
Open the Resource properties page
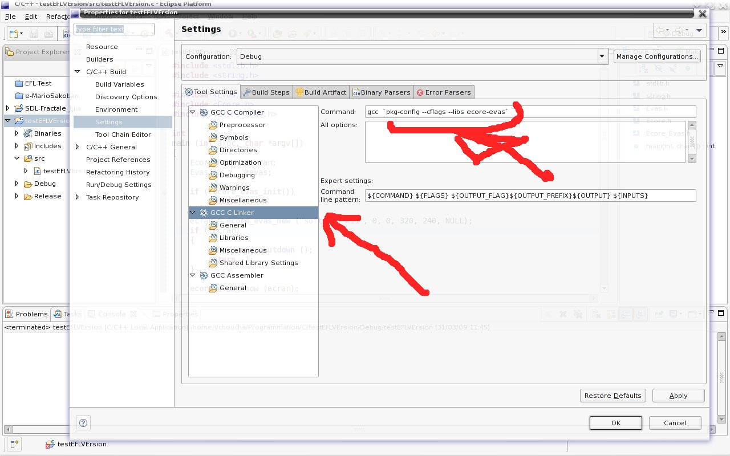pos(102,47)
